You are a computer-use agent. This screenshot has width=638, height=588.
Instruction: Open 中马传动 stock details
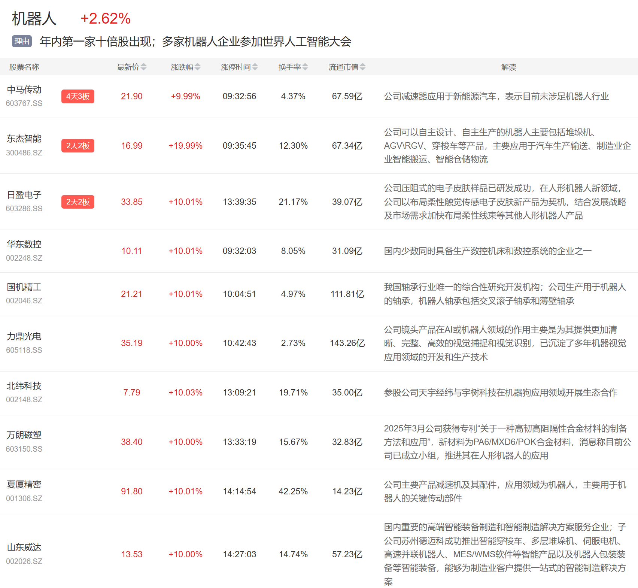click(24, 90)
